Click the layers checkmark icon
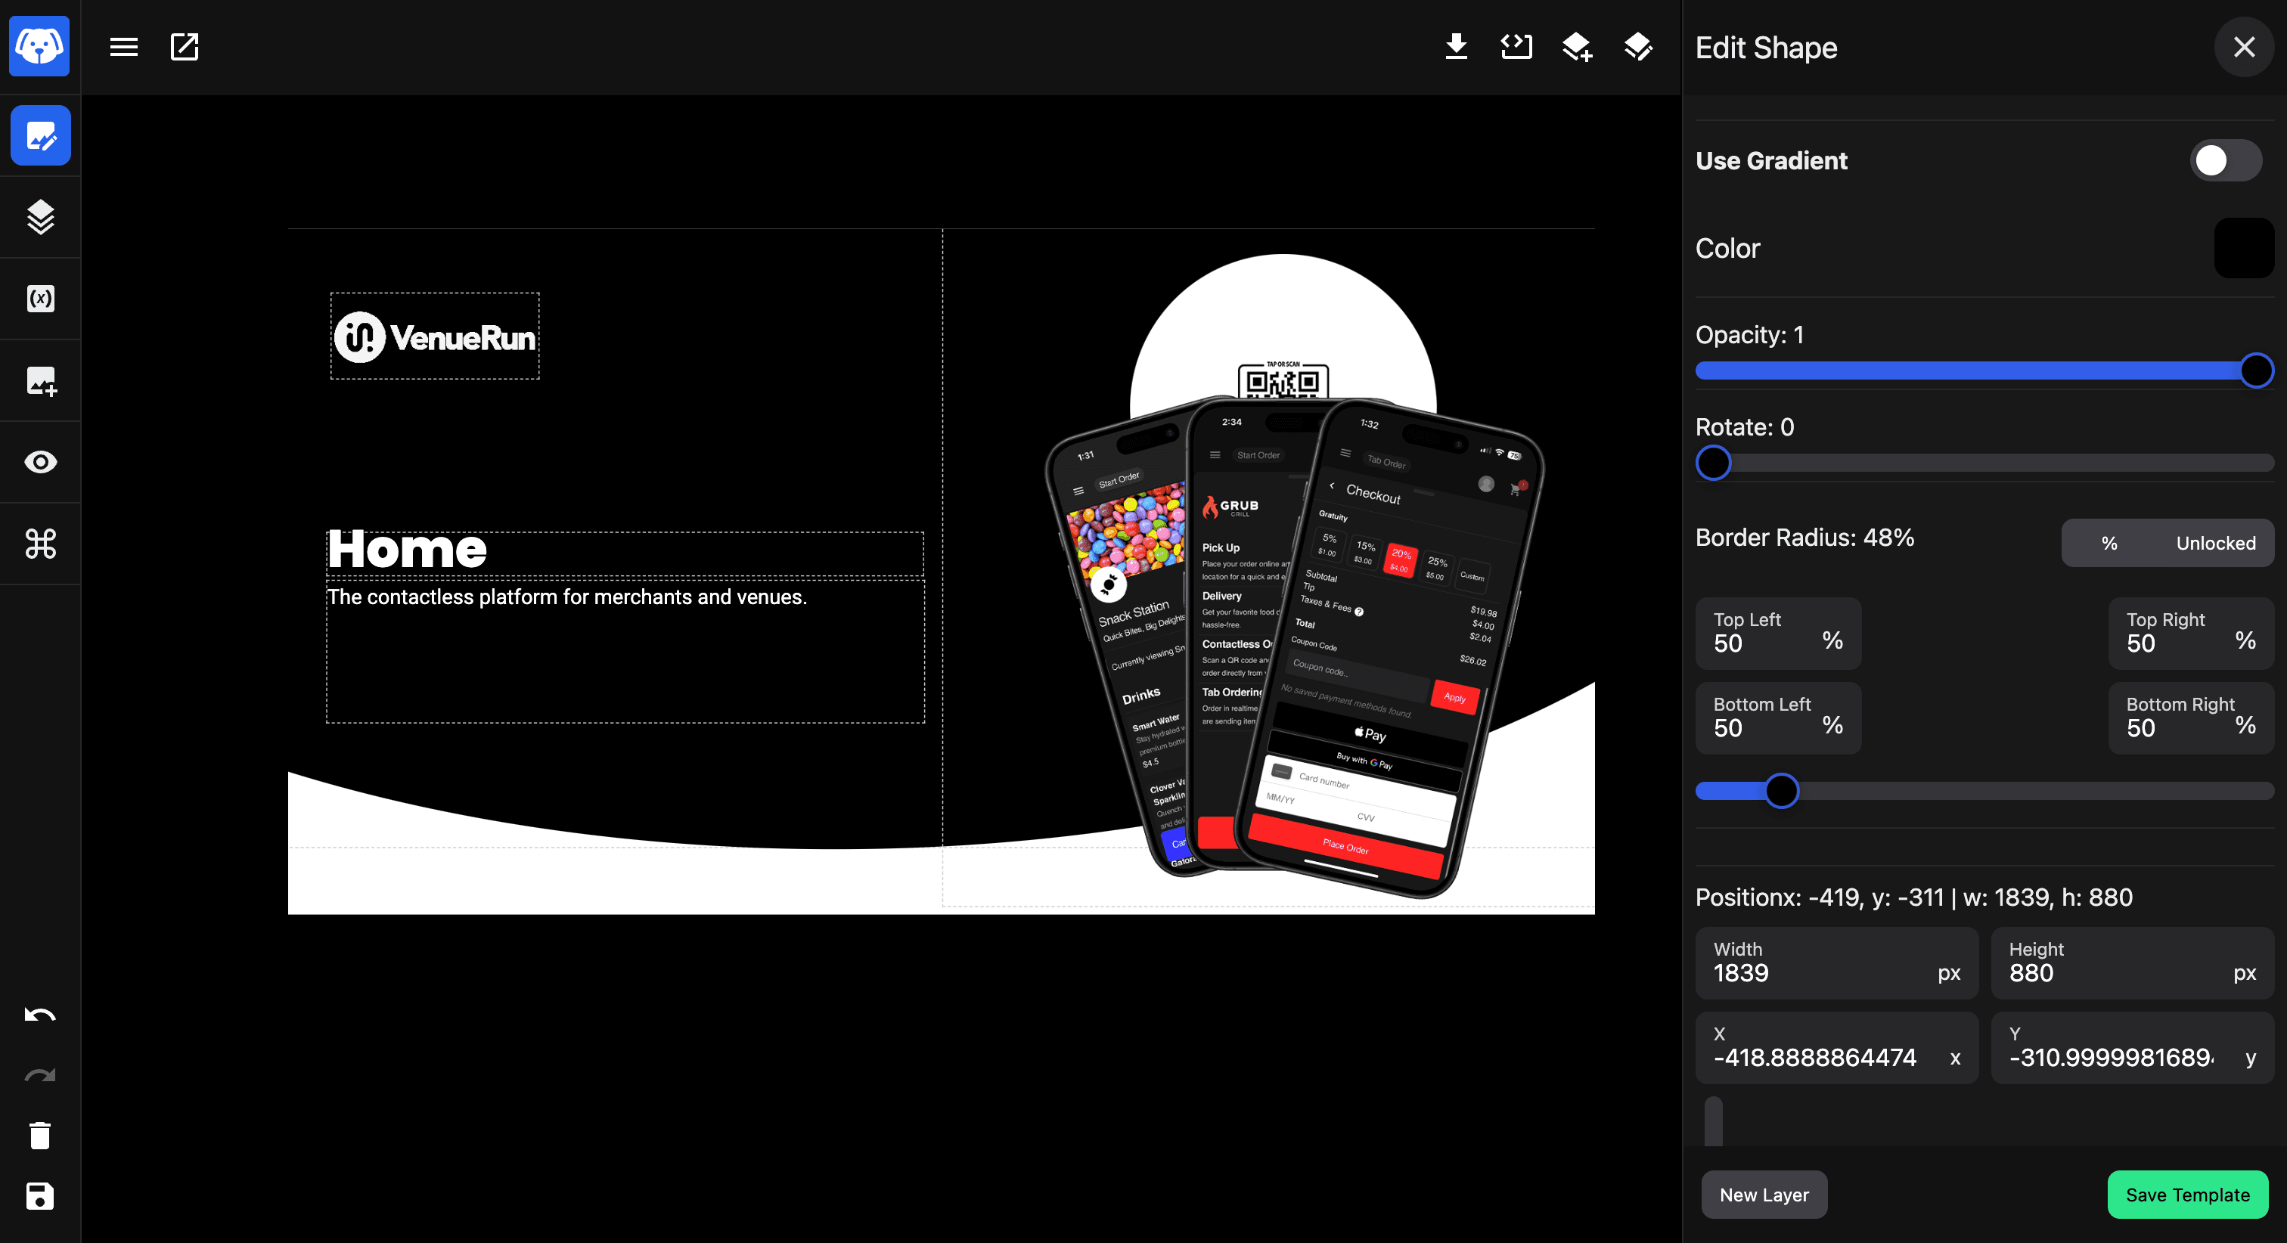 (x=1638, y=47)
